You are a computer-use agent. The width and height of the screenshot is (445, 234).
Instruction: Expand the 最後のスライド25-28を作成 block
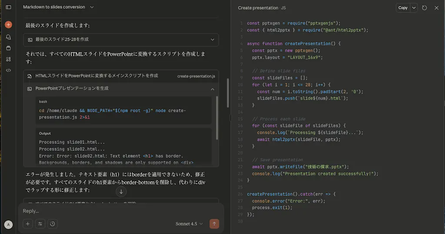[121, 39]
